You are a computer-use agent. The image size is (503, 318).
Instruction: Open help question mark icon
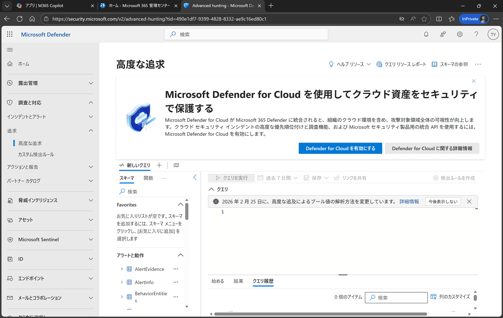coord(476,34)
